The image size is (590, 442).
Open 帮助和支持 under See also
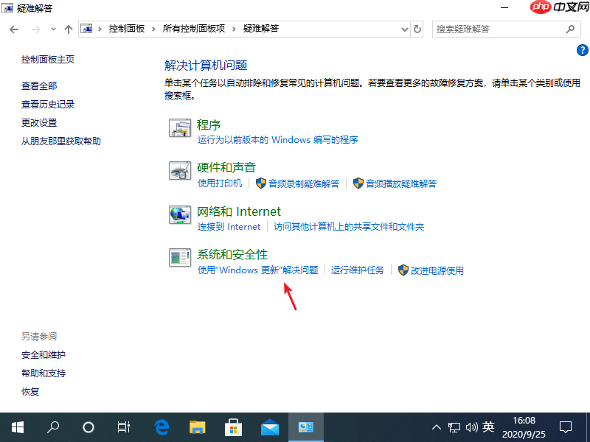pos(44,373)
